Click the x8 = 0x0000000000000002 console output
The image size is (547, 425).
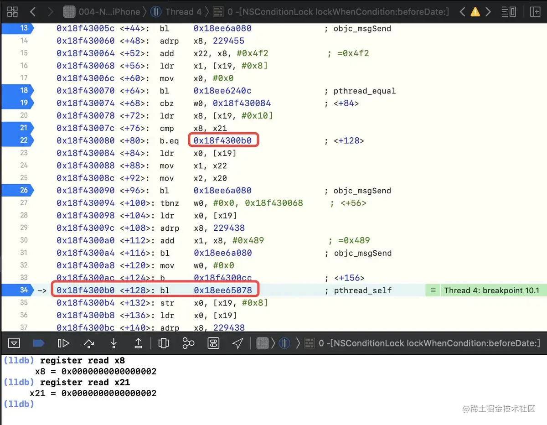(x=96, y=371)
